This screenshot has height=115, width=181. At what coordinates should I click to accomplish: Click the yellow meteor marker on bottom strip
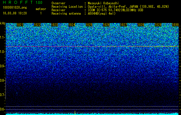pyautogui.click(x=75, y=113)
